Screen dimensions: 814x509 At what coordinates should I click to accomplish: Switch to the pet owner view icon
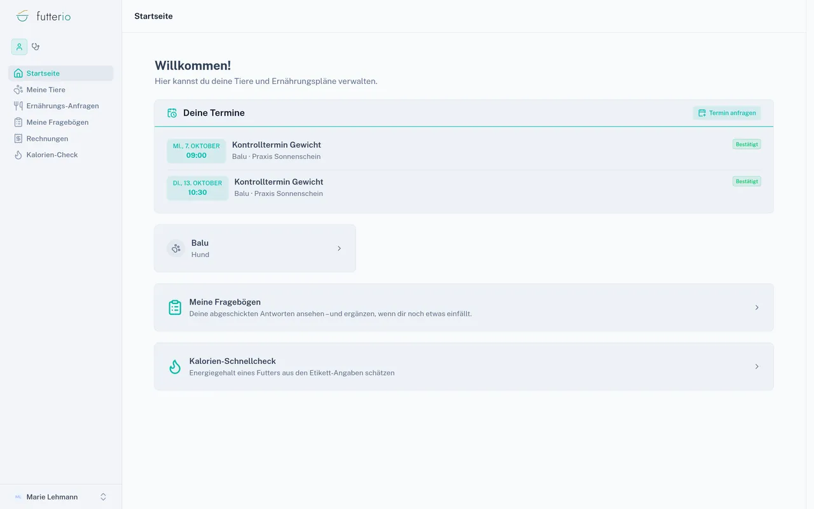tap(19, 46)
